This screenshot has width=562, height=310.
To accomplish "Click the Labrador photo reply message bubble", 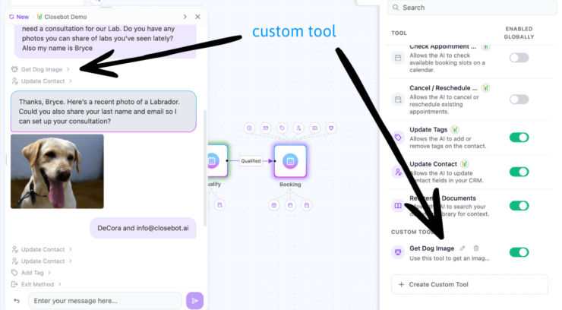I will pyautogui.click(x=103, y=112).
